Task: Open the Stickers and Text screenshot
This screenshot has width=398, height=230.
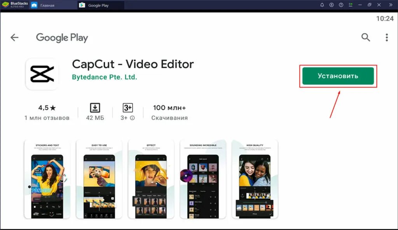Action: coord(47,179)
